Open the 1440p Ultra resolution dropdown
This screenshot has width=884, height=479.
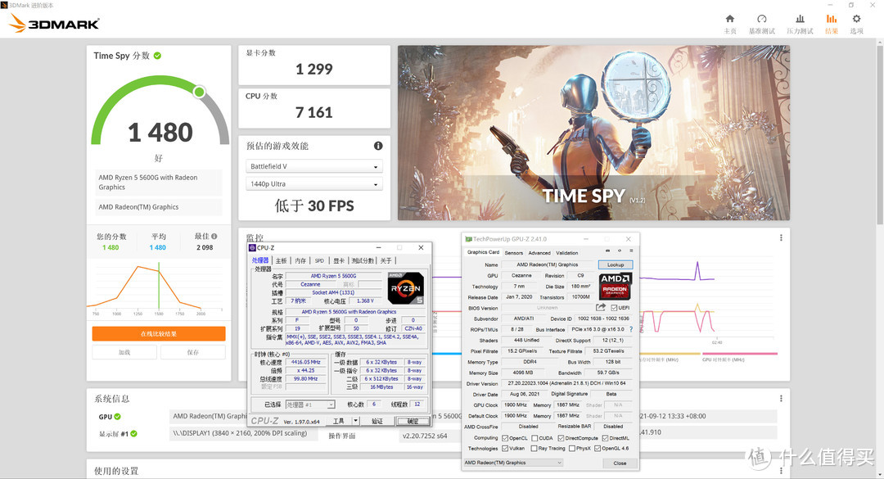(x=314, y=184)
